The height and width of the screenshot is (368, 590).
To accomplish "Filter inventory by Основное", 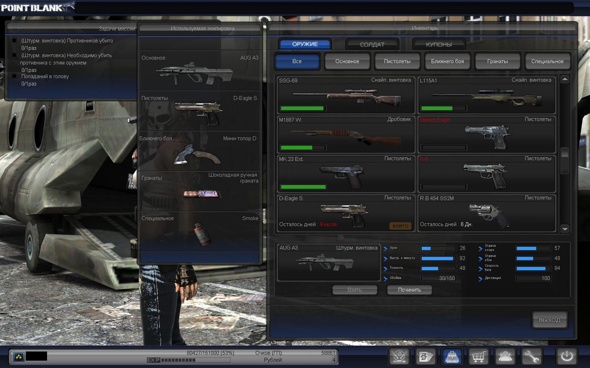I will point(347,61).
